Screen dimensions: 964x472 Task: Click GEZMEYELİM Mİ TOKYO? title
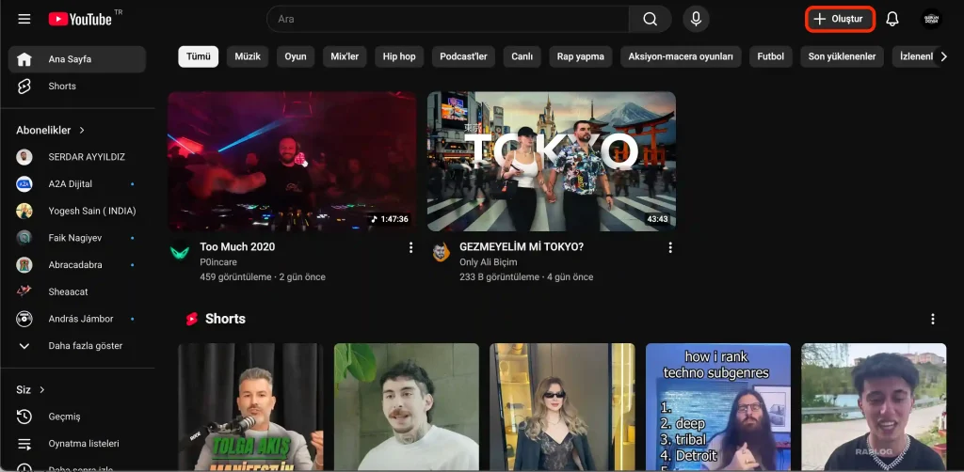click(522, 246)
